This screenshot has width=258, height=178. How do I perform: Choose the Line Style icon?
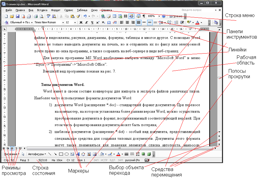pos(126,154)
